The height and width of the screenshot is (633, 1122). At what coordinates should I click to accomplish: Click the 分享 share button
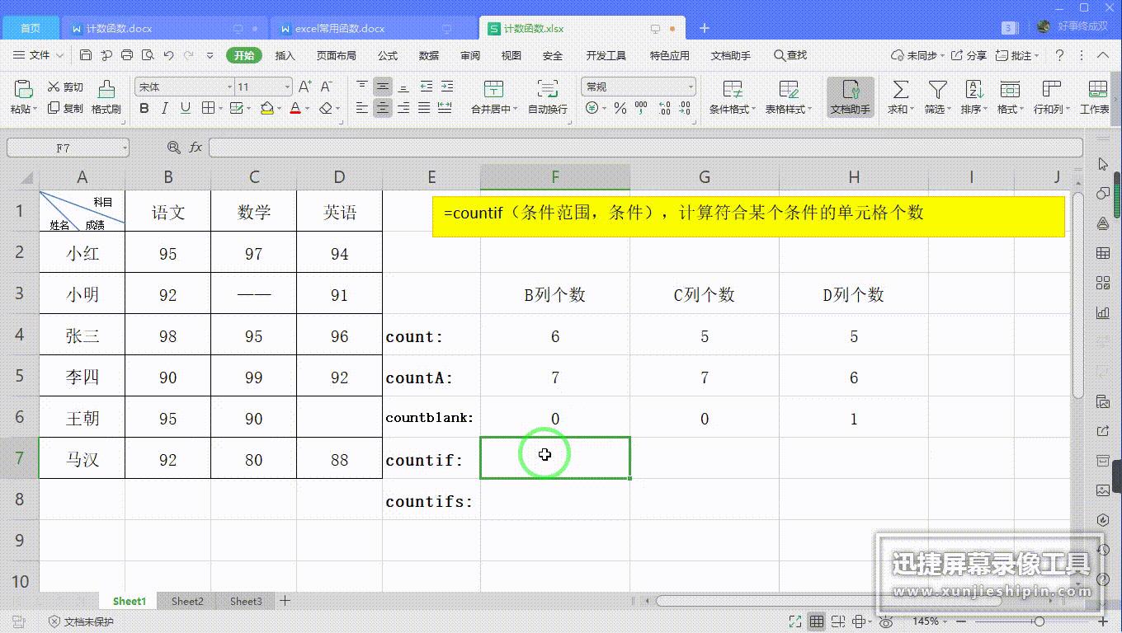pyautogui.click(x=969, y=55)
